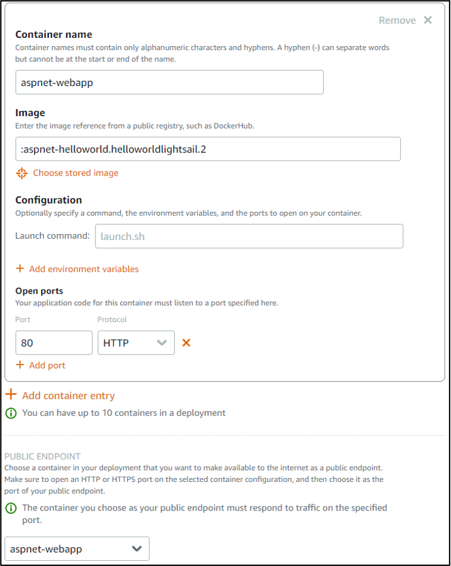Click the Remove label at the top
Image resolution: width=451 pixels, height=566 pixels.
tap(397, 20)
